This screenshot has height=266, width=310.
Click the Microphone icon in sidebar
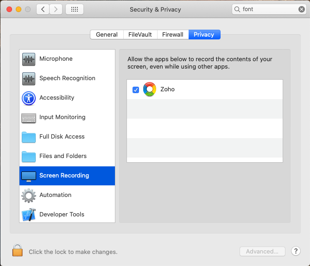click(29, 59)
